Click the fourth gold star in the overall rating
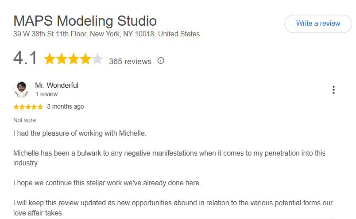 click(x=85, y=59)
